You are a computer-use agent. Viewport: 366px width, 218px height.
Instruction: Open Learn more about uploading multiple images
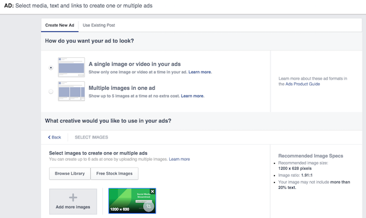pos(179,159)
